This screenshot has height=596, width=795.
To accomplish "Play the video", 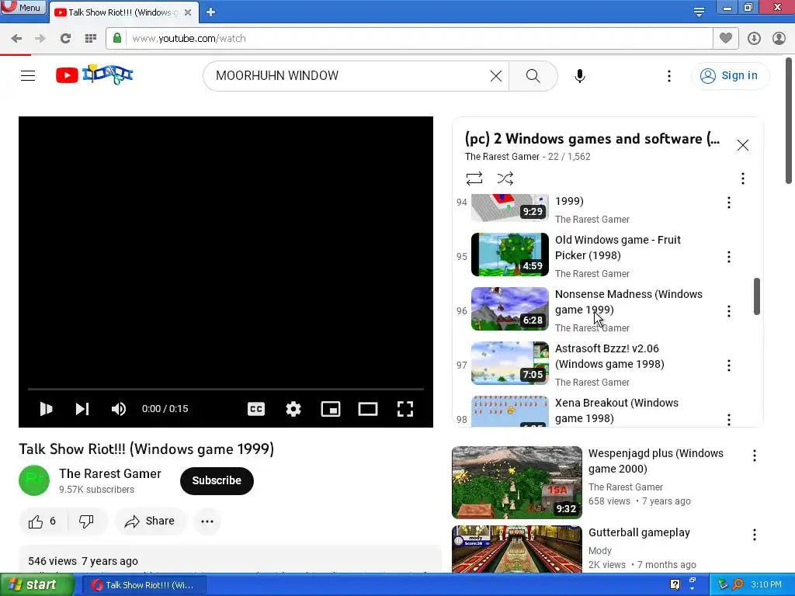I will click(46, 408).
